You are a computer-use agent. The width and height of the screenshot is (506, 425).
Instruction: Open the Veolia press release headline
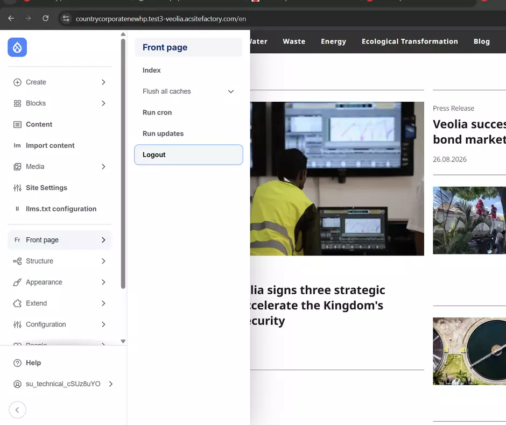point(469,132)
